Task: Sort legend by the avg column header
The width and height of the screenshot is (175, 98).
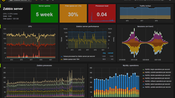Action: click(104, 53)
